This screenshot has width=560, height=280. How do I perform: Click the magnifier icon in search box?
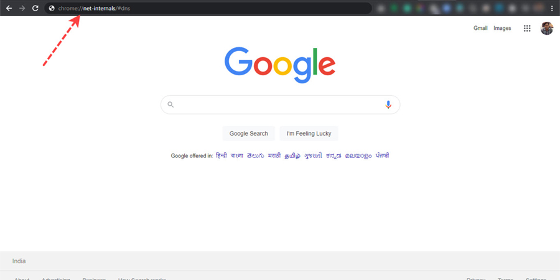170,105
